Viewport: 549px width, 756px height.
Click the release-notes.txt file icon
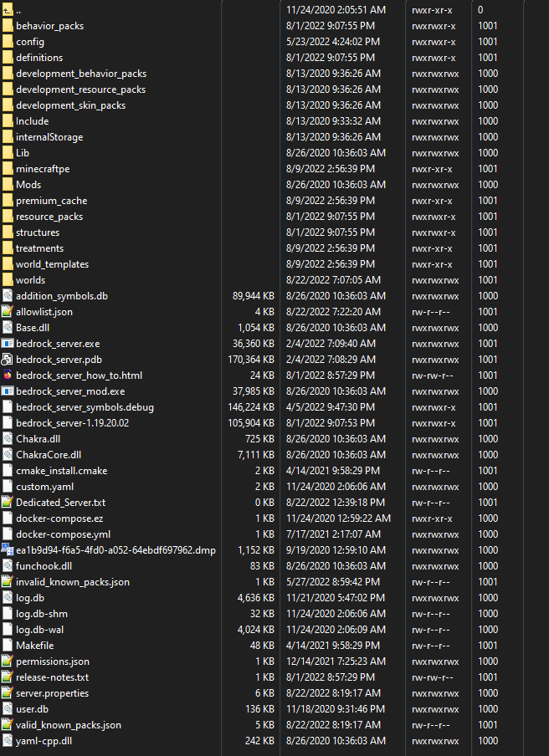tap(8, 677)
